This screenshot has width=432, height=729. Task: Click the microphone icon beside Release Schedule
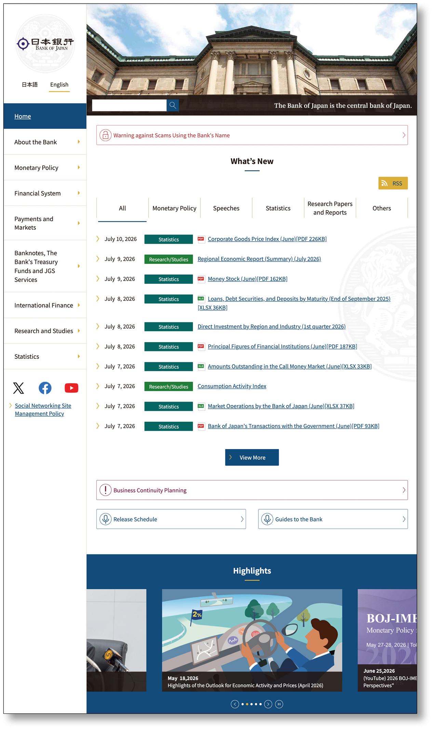click(x=106, y=519)
